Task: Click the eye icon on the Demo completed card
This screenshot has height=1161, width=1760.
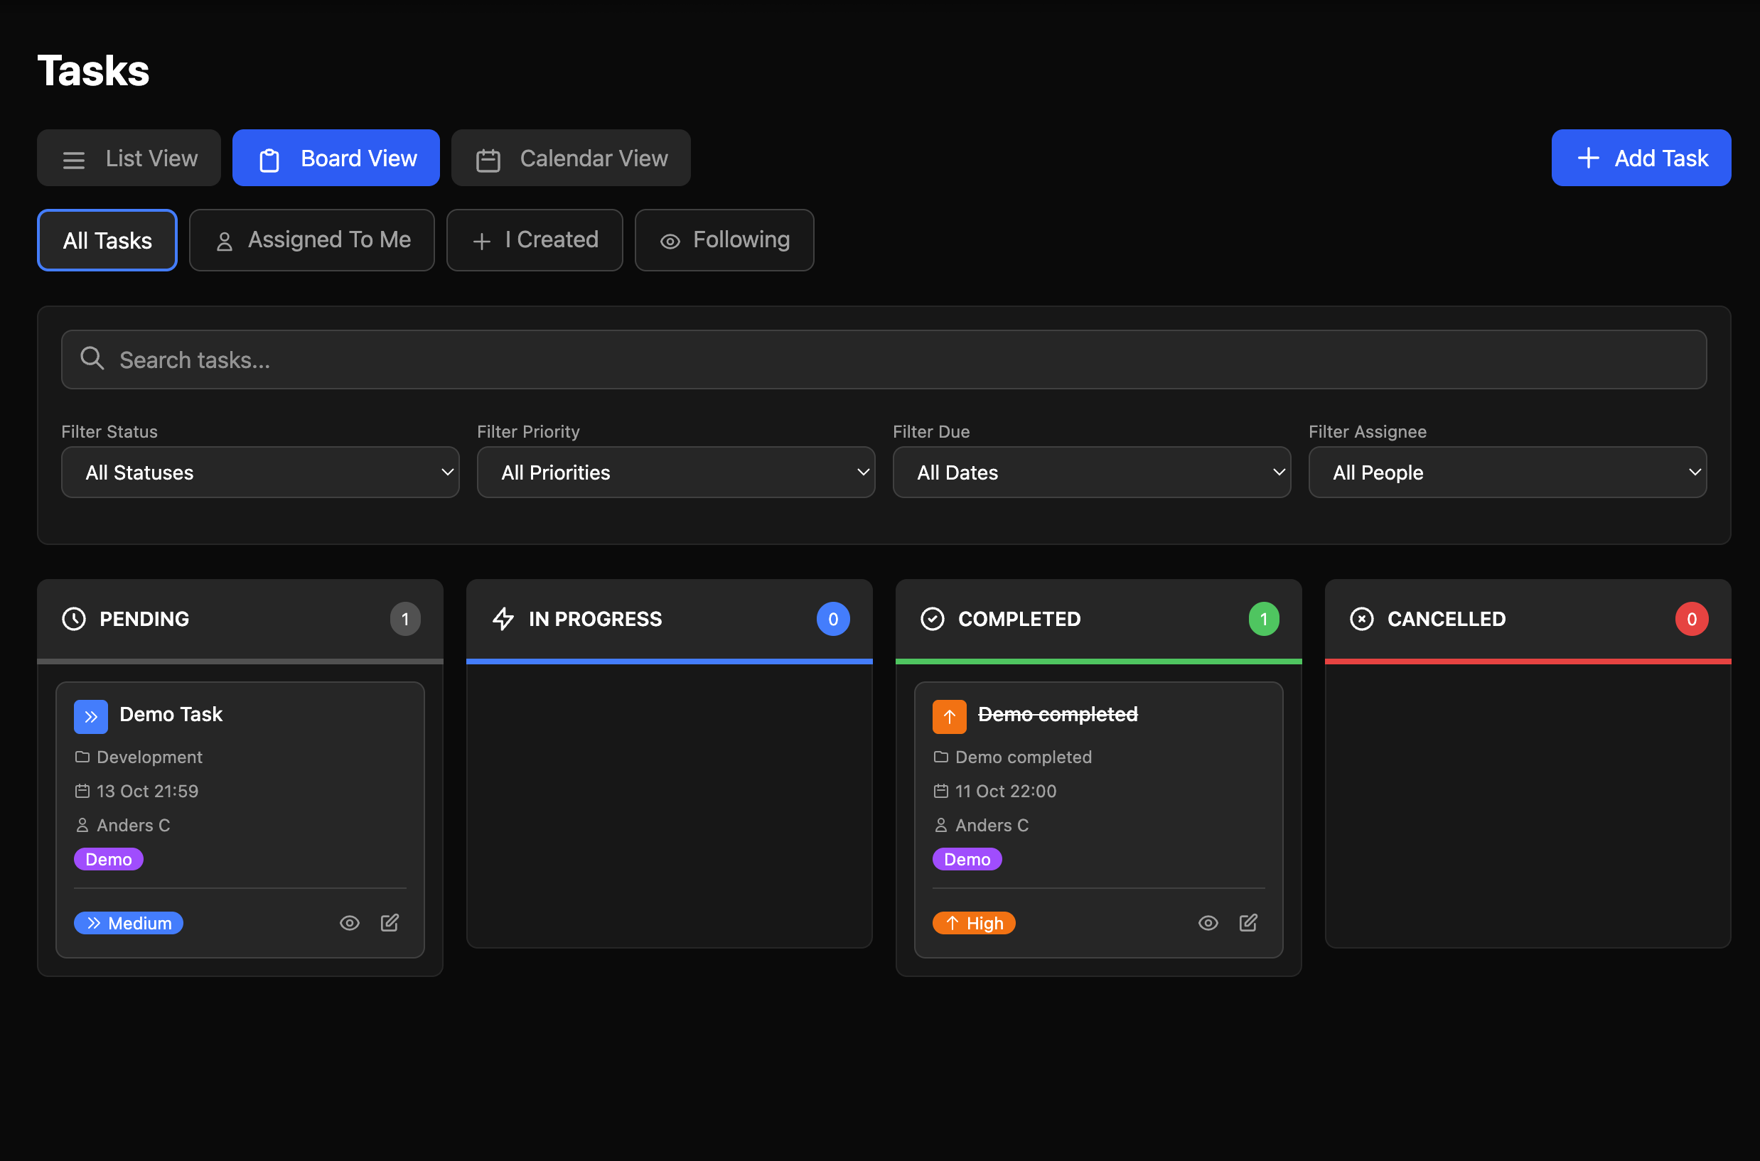Action: [x=1208, y=922]
